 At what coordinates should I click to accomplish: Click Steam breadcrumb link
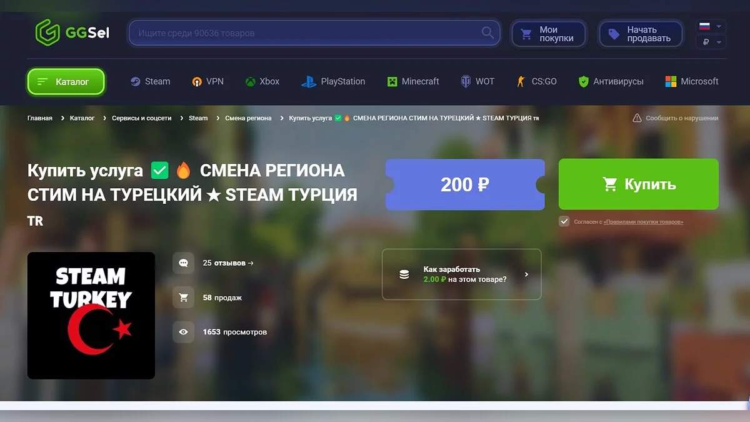[x=198, y=118]
